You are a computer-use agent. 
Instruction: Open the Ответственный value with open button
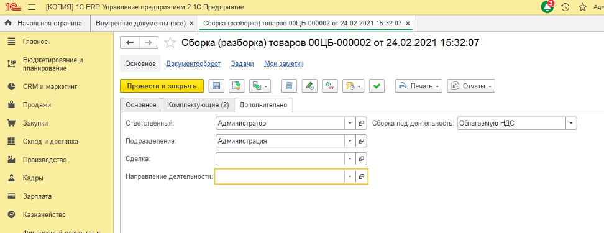(x=361, y=124)
